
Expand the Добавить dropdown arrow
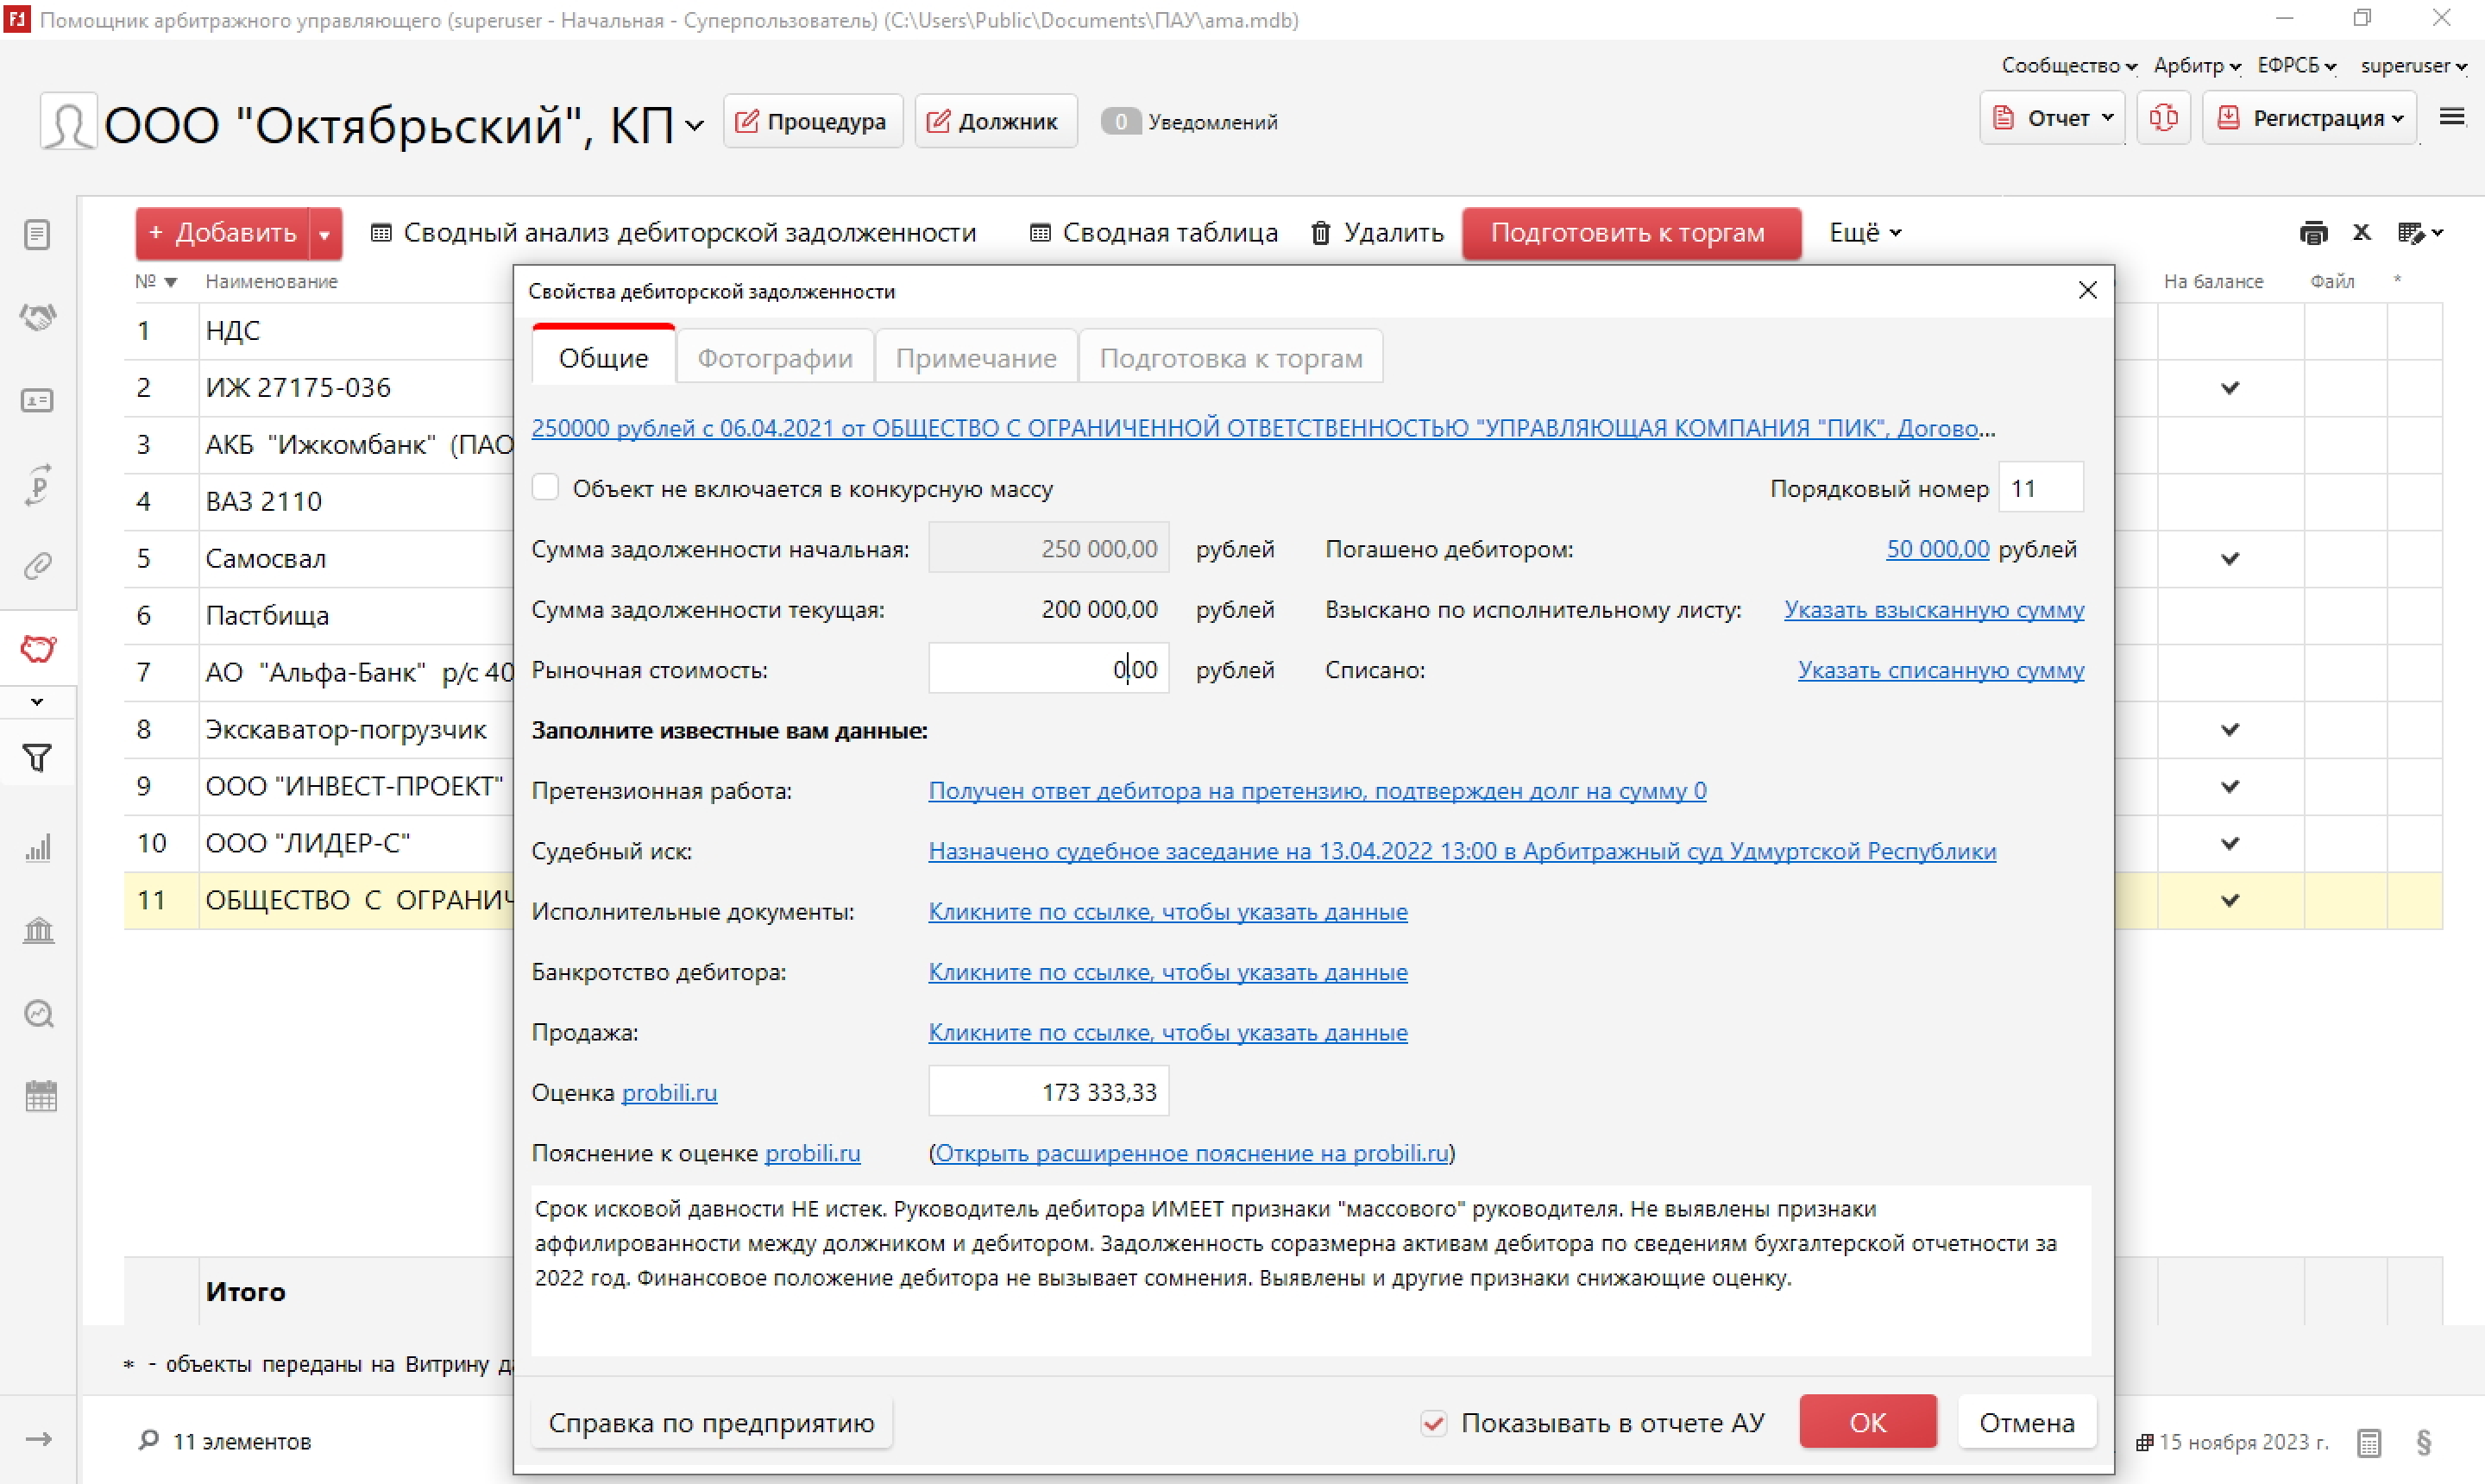325,234
